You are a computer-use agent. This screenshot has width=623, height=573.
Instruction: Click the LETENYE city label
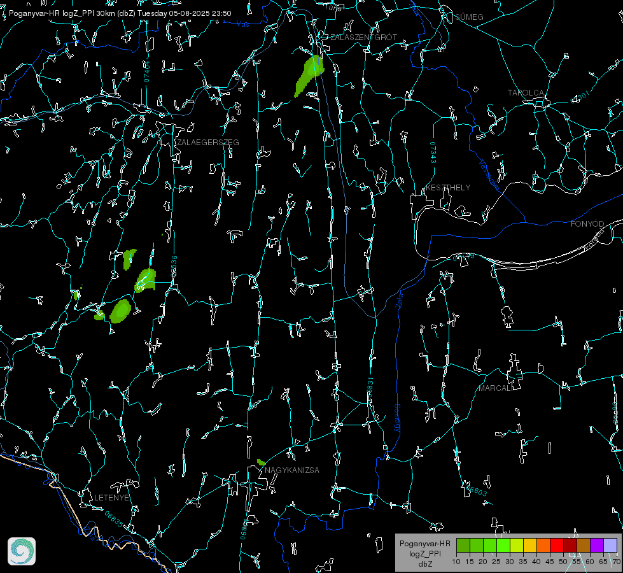coord(111,498)
